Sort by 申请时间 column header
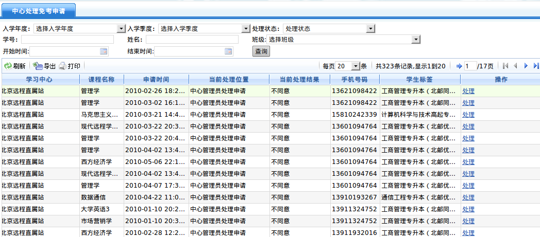 point(156,80)
